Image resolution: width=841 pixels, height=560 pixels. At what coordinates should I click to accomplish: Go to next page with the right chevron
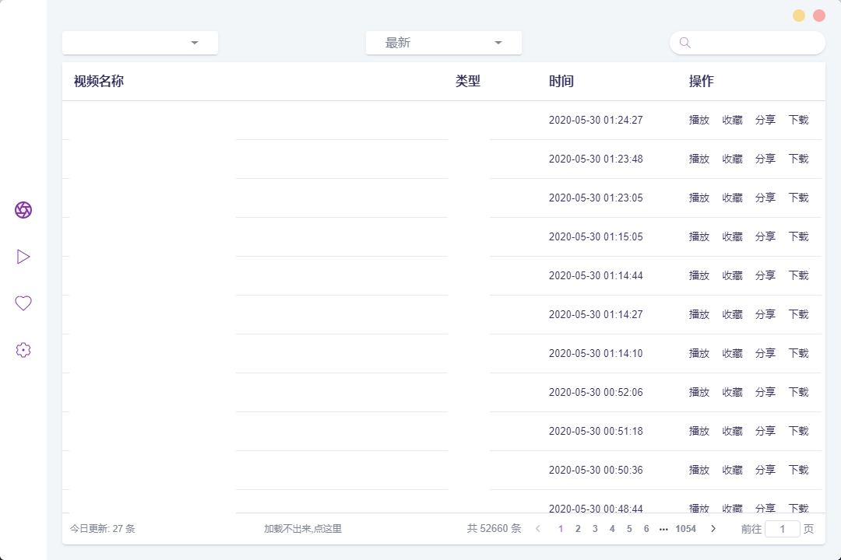click(x=713, y=528)
